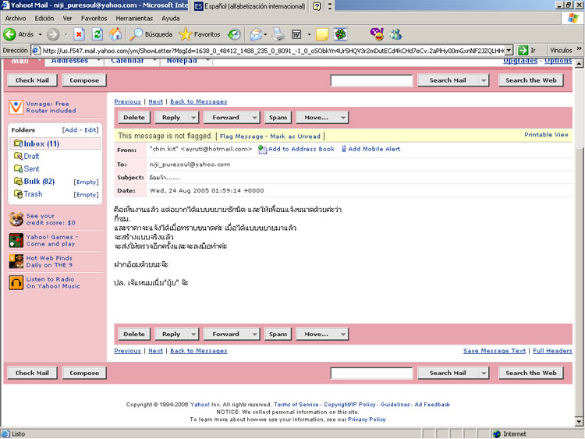
Task: Click Save Message Text link
Action: point(495,351)
